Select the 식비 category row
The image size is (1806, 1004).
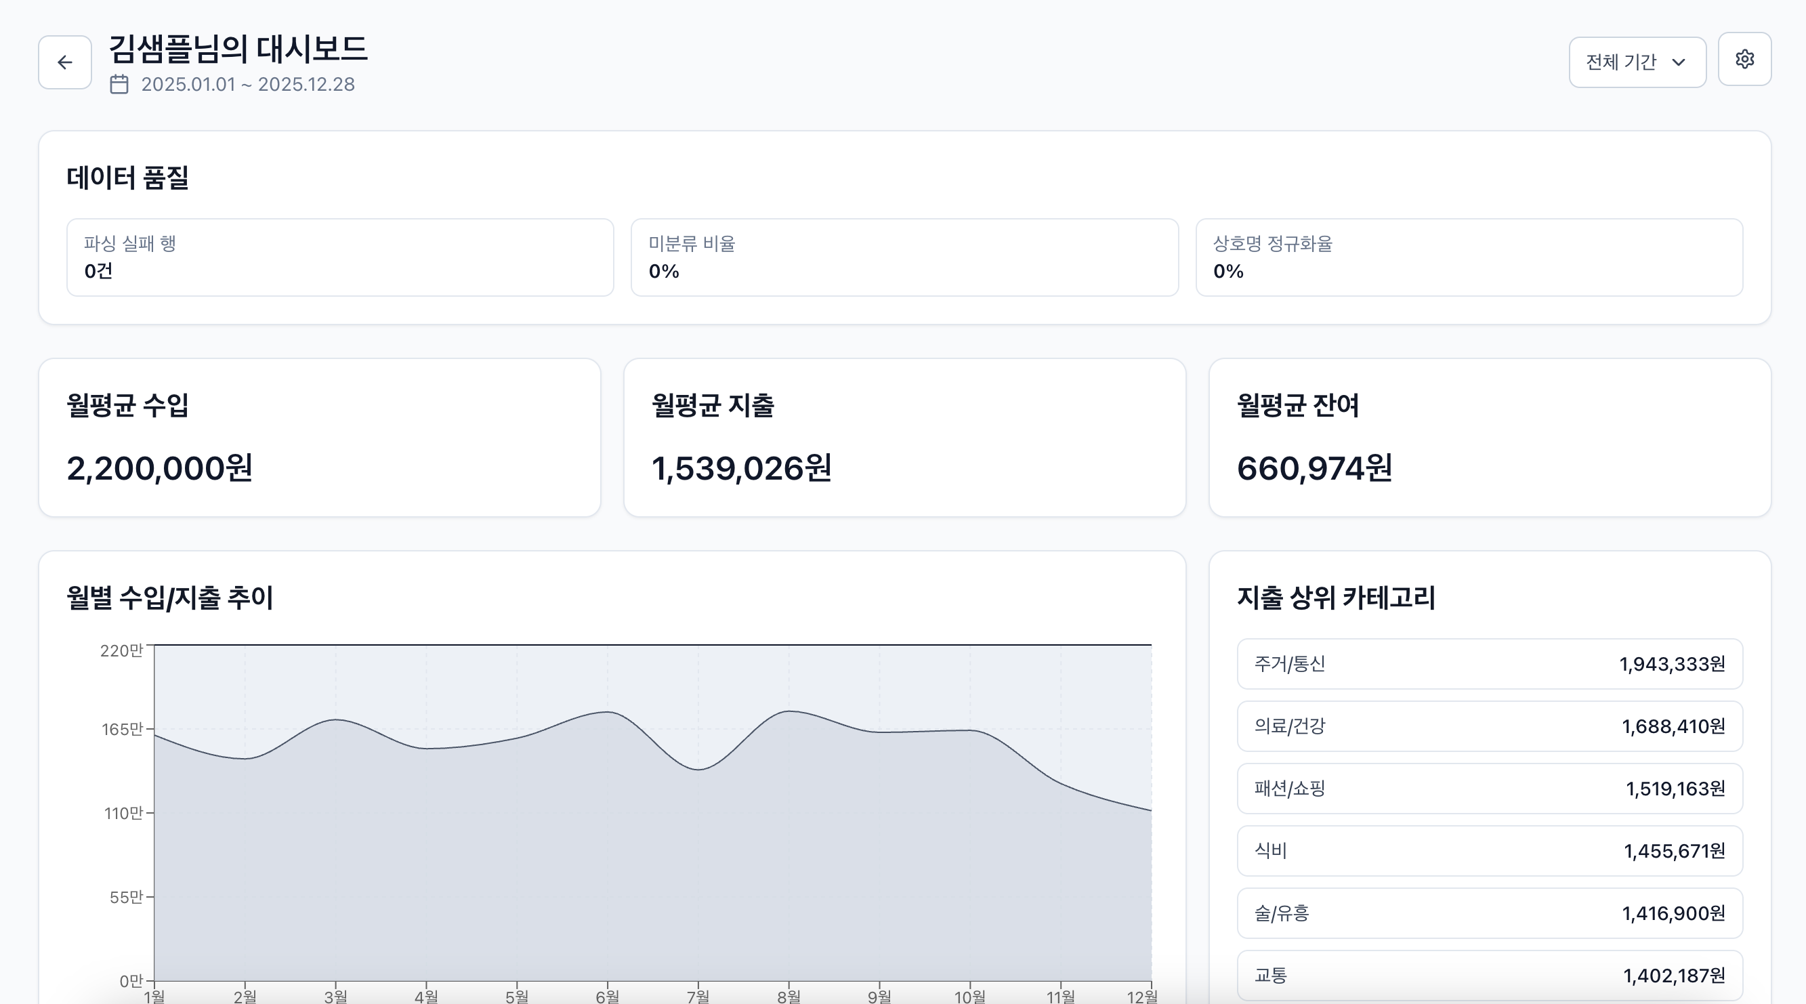click(1490, 851)
